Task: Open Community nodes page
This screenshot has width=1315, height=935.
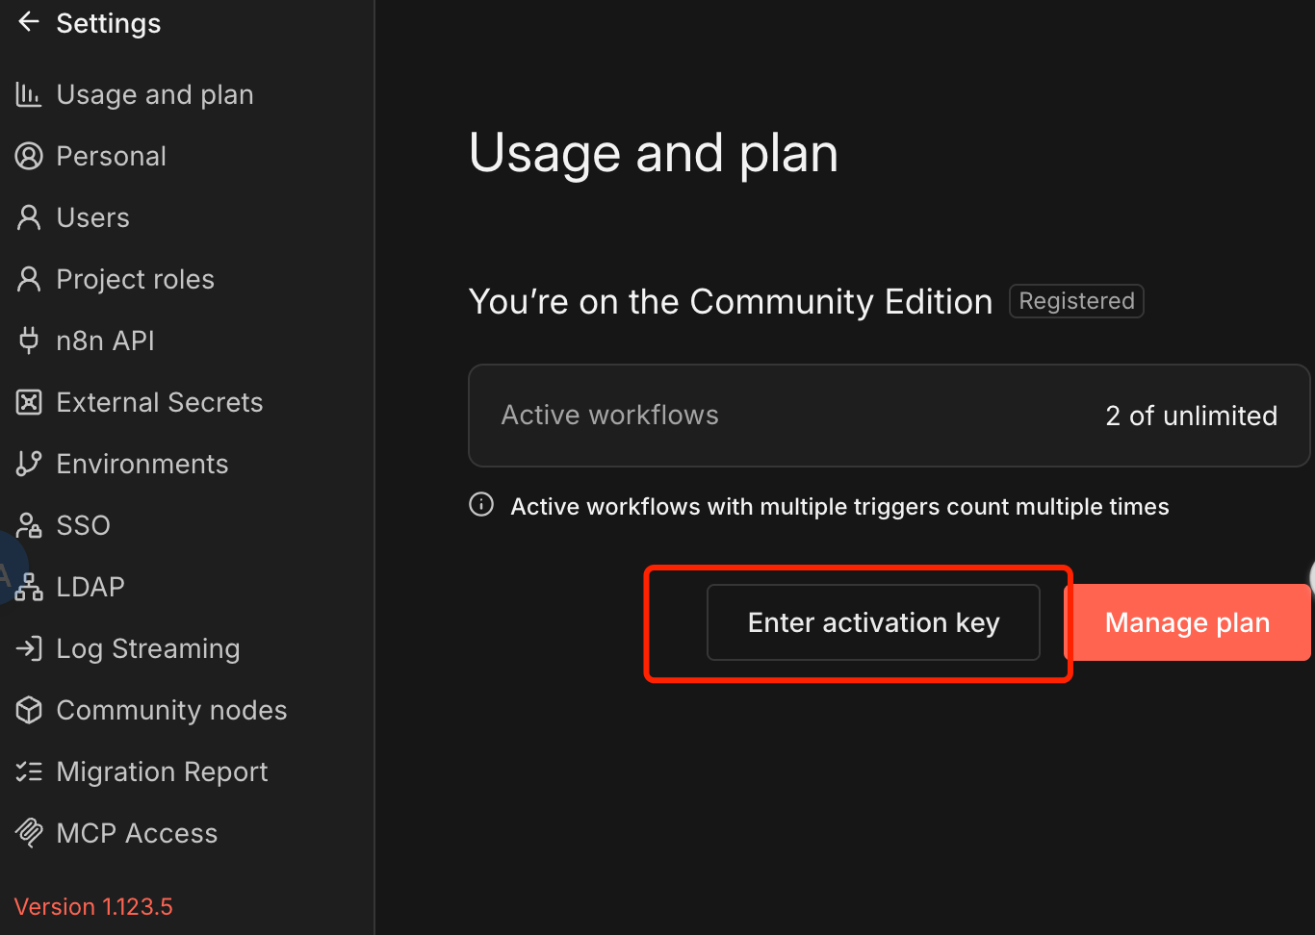Action: coord(172,710)
